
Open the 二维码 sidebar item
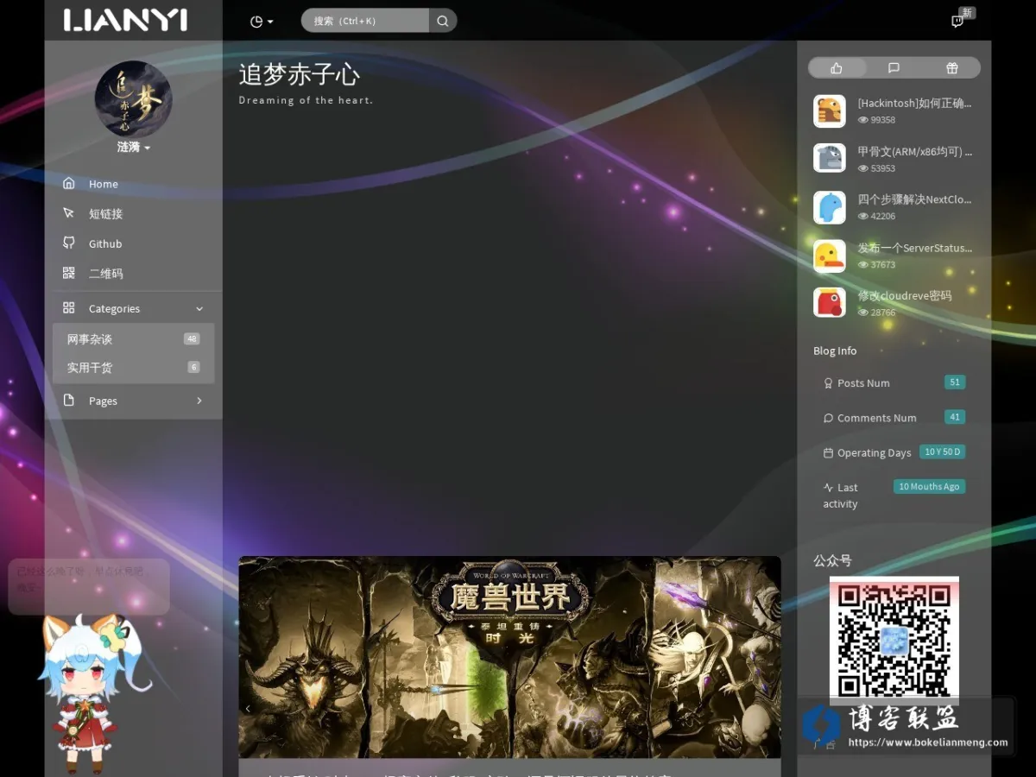coord(134,274)
